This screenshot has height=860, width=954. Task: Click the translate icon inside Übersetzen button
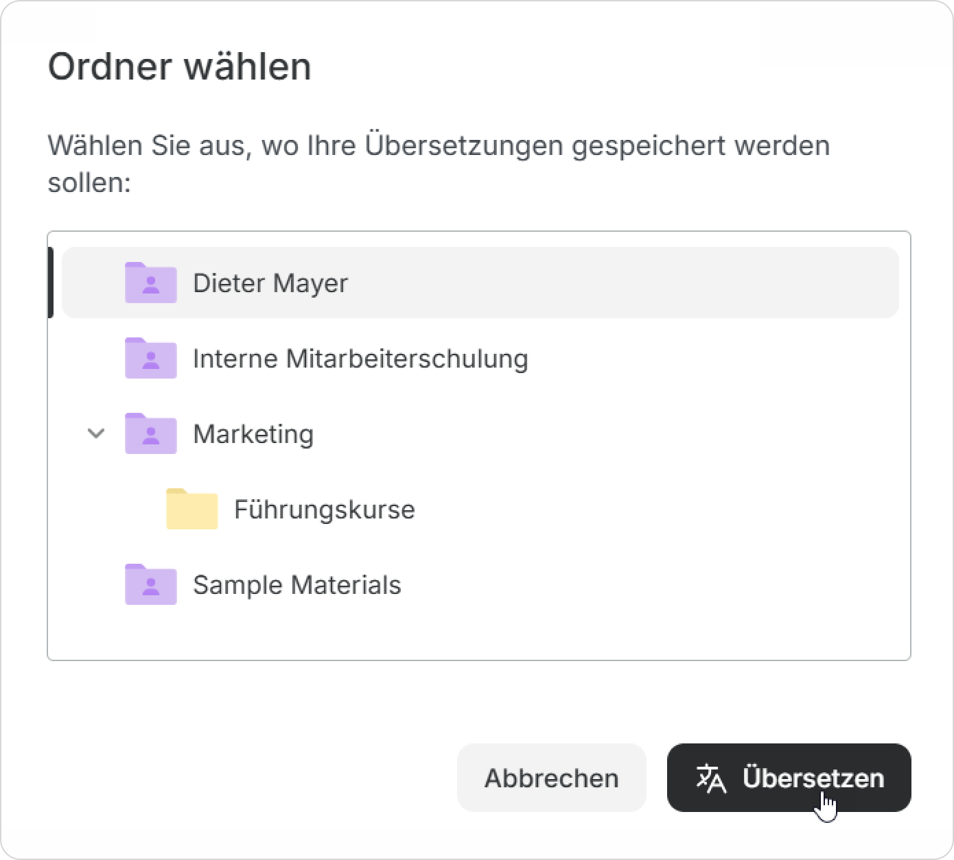(x=711, y=778)
